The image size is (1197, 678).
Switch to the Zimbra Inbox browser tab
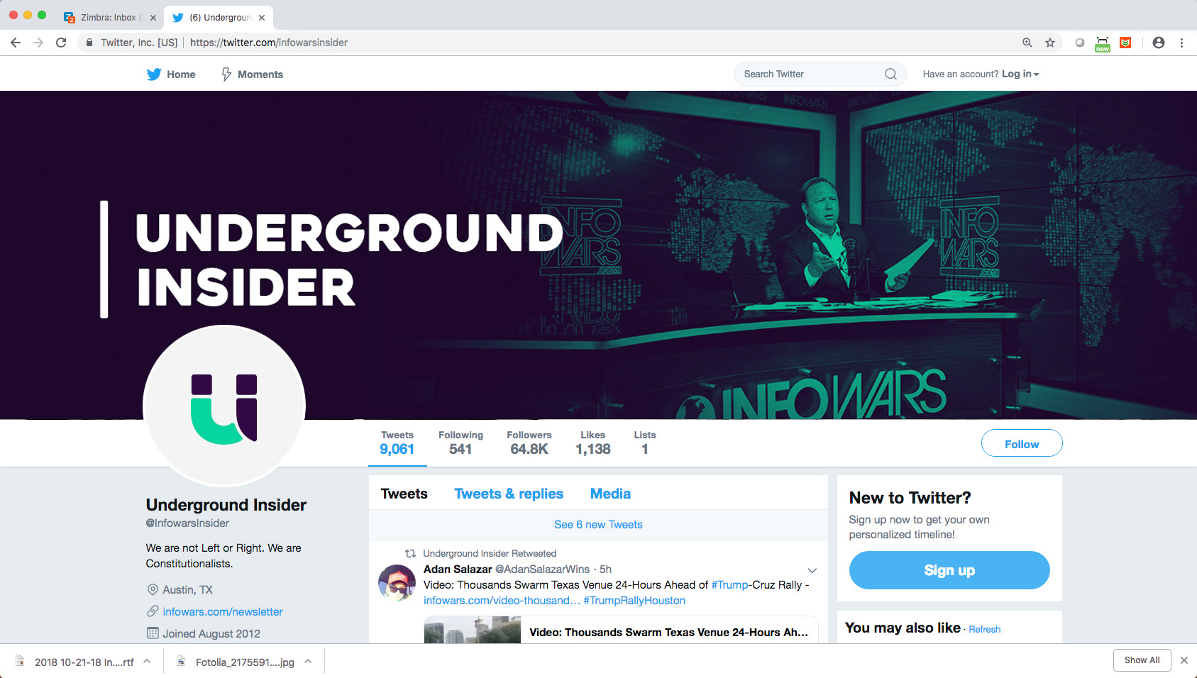[110, 18]
